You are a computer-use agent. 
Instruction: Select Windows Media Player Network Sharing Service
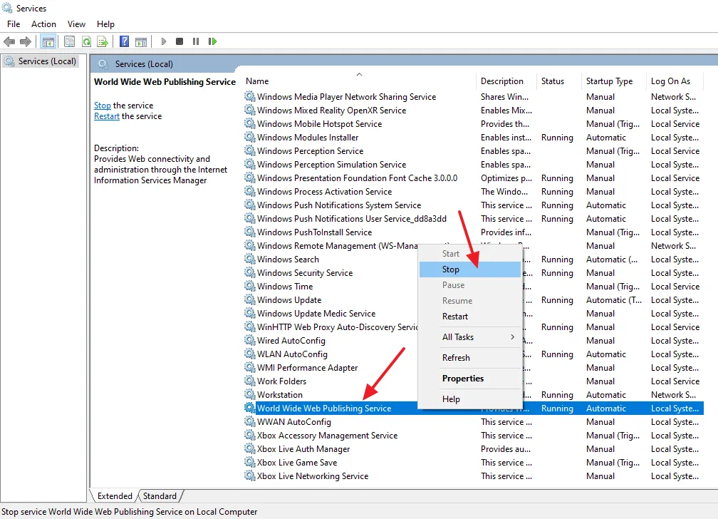pos(473,97)
